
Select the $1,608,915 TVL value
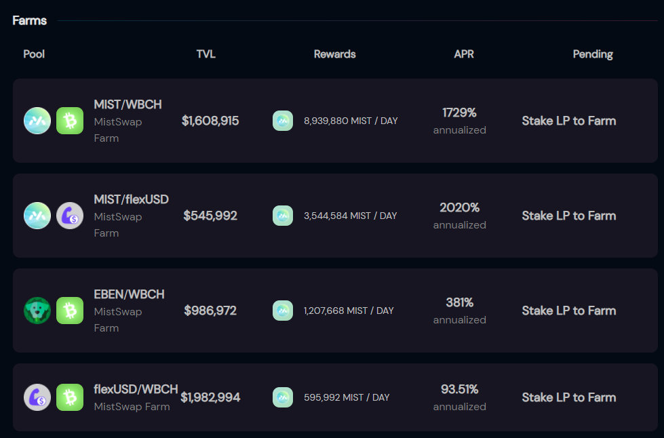click(x=210, y=121)
